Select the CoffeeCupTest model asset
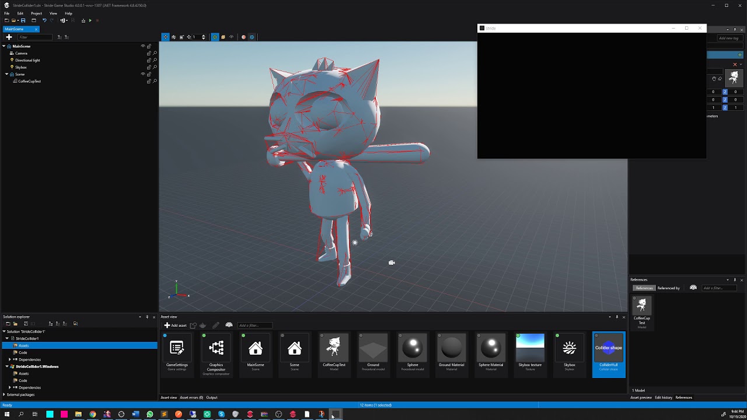The image size is (747, 420). coord(334,355)
